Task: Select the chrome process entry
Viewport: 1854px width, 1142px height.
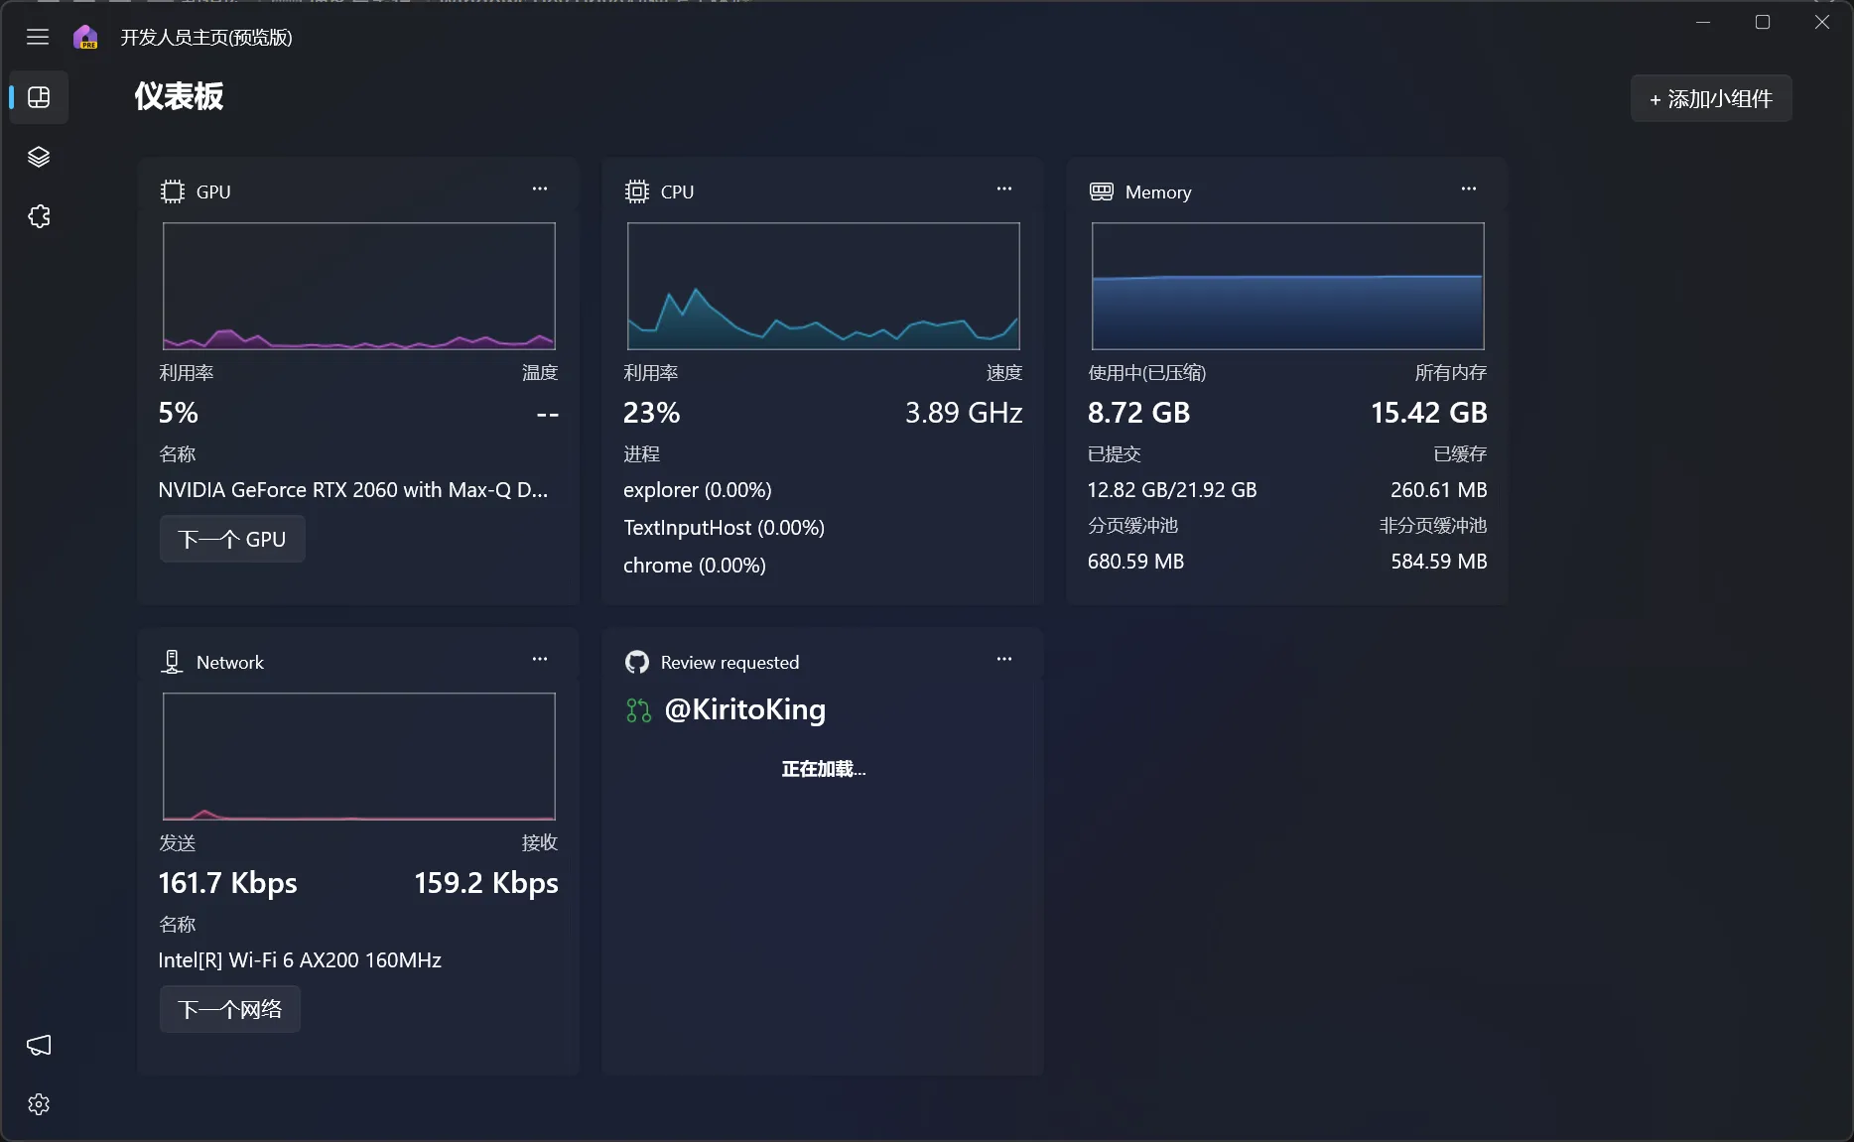Action: [x=695, y=566]
